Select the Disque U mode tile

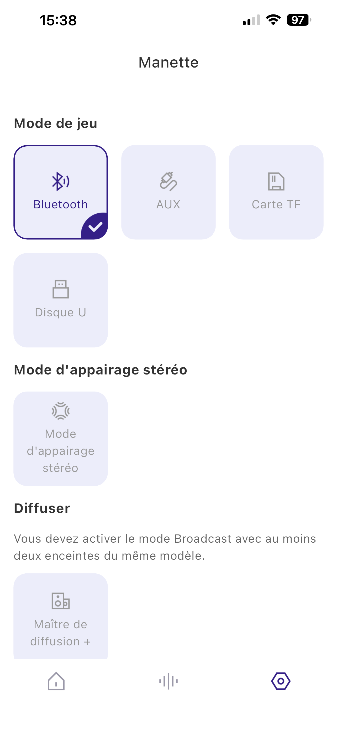tap(61, 300)
